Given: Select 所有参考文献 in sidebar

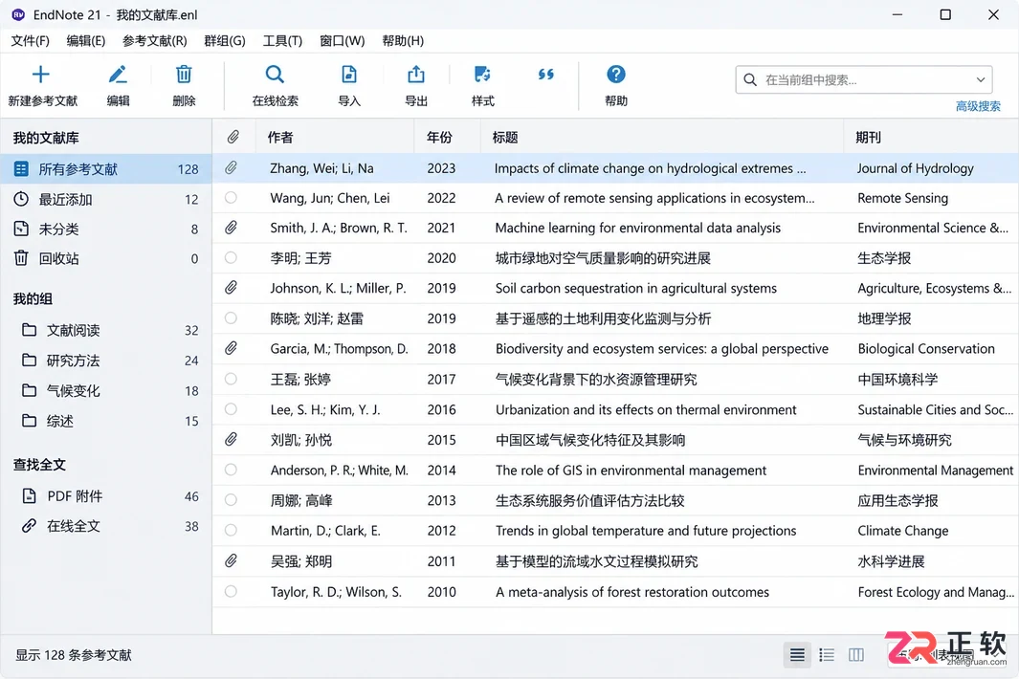Looking at the screenshot, I should click(x=106, y=169).
